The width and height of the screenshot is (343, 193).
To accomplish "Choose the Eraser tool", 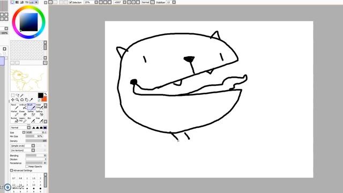I will pos(23,113).
